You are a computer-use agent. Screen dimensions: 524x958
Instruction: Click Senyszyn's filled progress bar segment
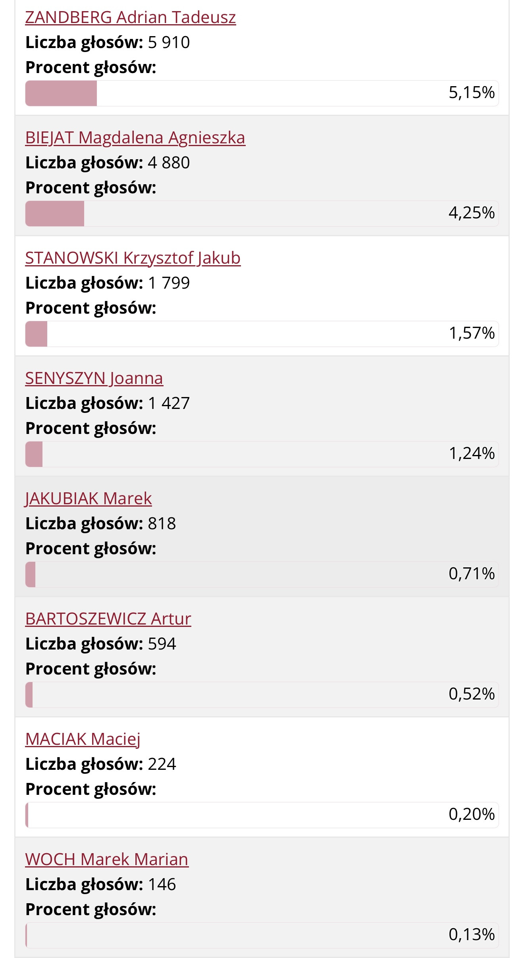coord(34,454)
